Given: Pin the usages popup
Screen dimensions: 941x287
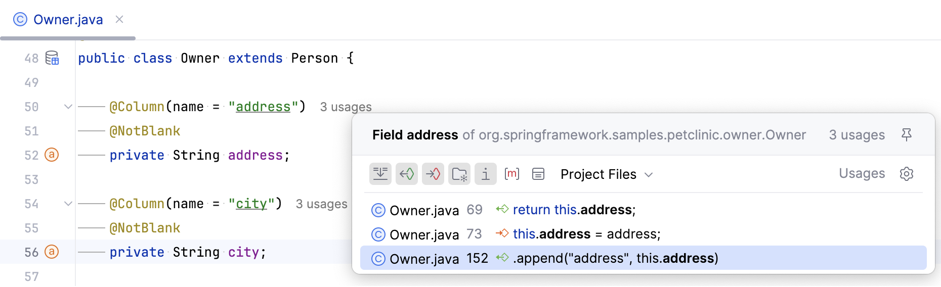Looking at the screenshot, I should (906, 134).
